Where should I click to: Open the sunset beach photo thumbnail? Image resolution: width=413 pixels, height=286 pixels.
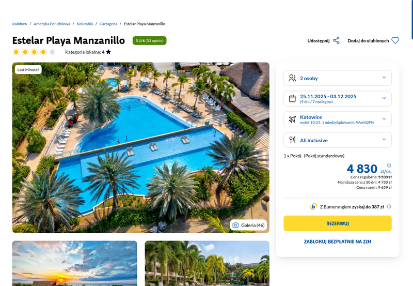pos(75,263)
